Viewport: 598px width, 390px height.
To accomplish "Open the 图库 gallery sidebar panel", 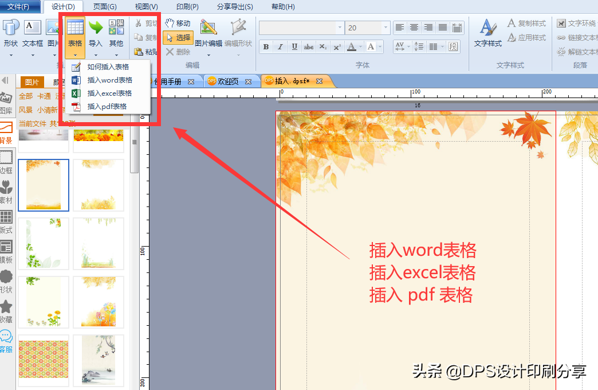I will (6, 103).
